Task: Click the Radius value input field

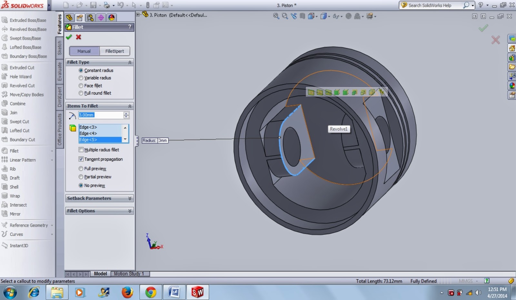Action: 102,115
